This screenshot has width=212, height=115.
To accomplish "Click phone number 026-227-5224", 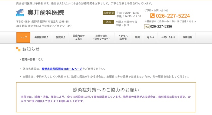I will (x=173, y=16).
